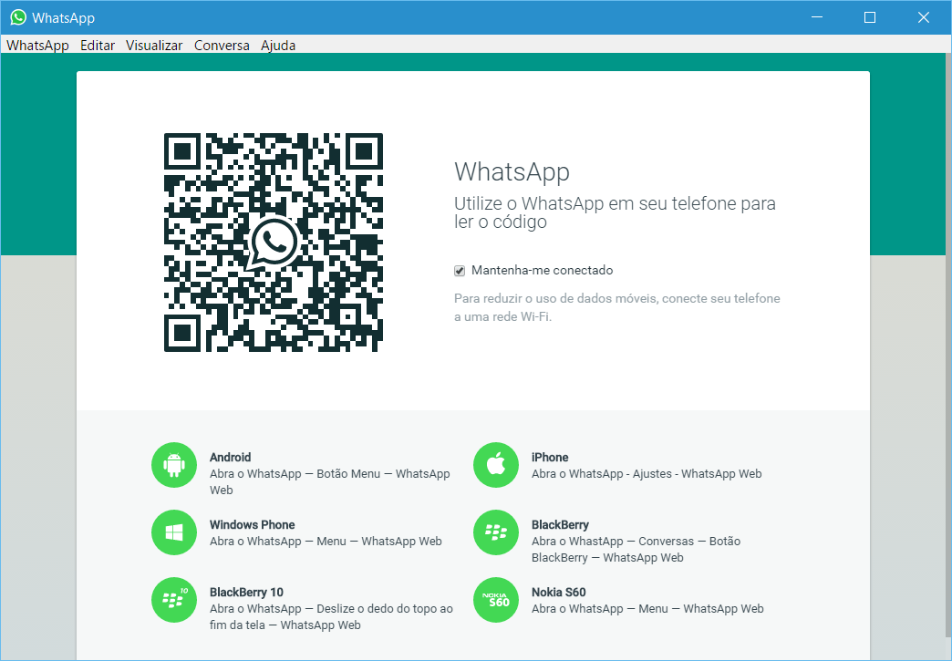This screenshot has width=952, height=661.
Task: Click the Windows Phone heading text
Action: tap(252, 525)
